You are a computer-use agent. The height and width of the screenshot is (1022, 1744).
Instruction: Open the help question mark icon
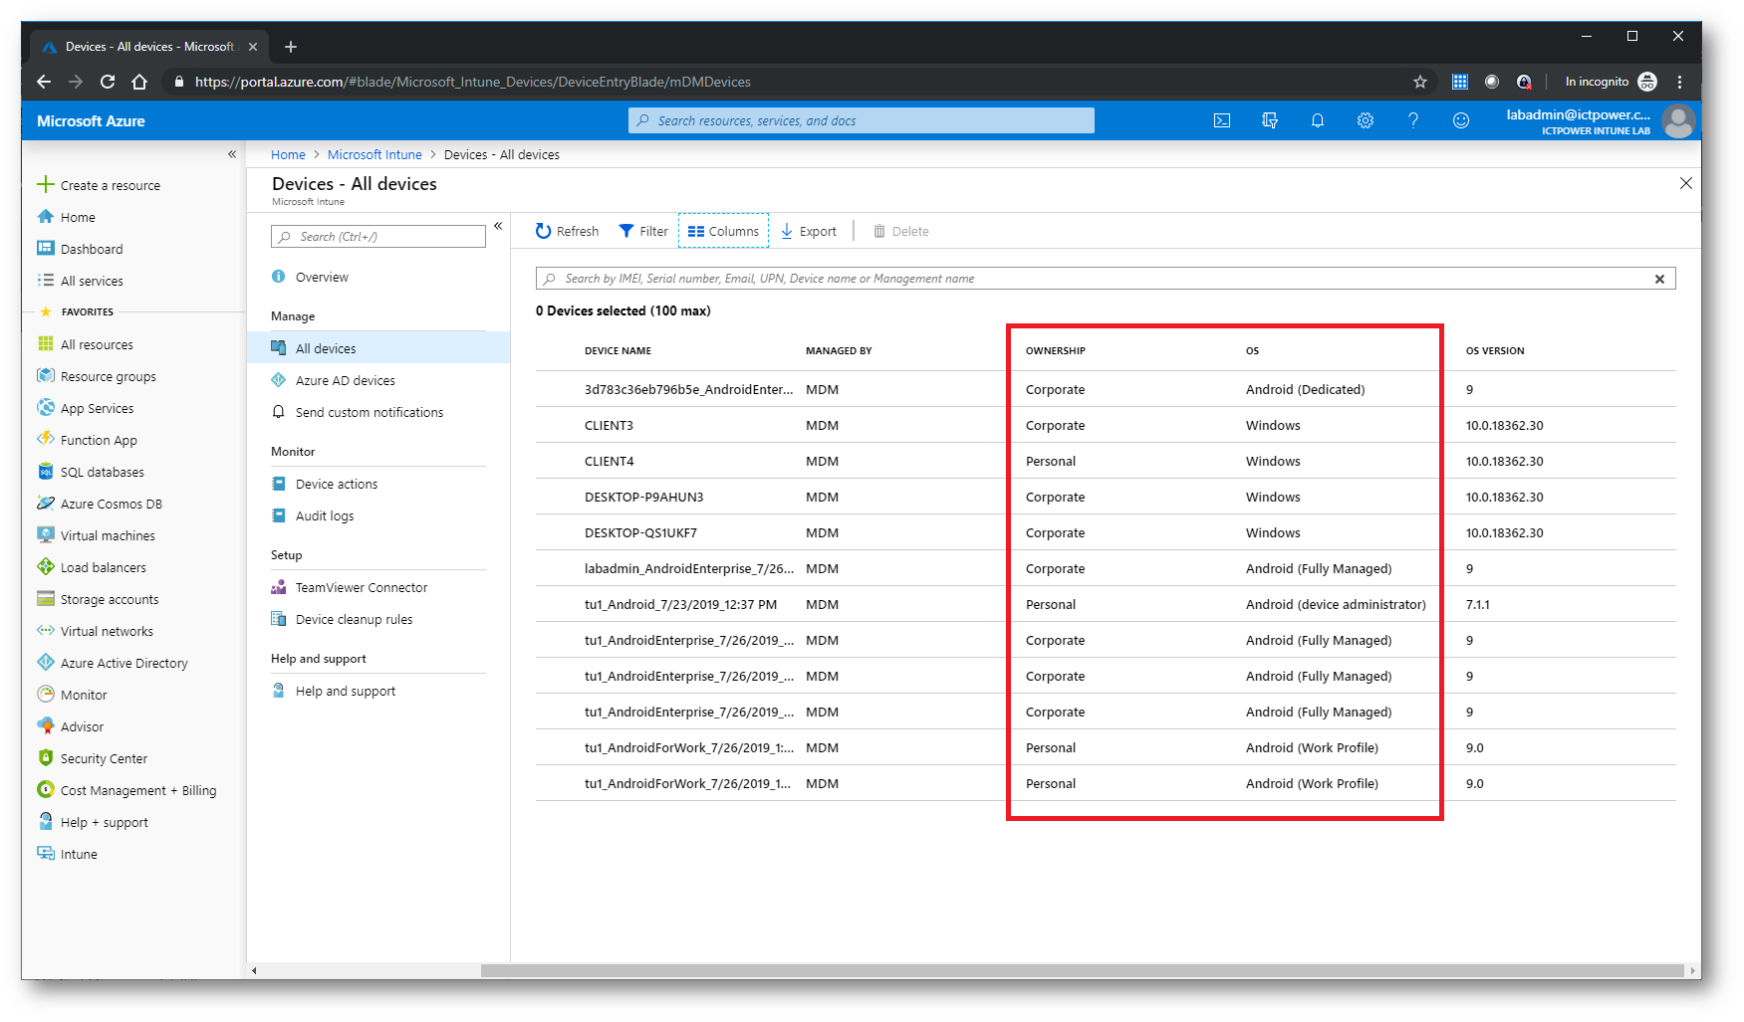pos(1413,120)
